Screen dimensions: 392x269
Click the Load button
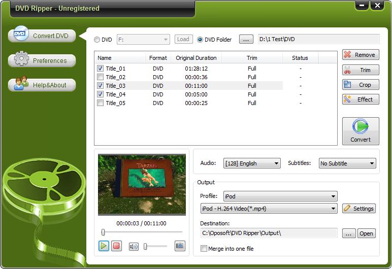[x=183, y=39]
